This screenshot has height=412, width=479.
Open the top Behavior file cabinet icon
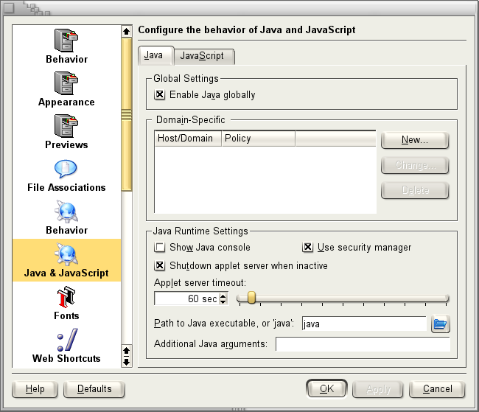66,41
